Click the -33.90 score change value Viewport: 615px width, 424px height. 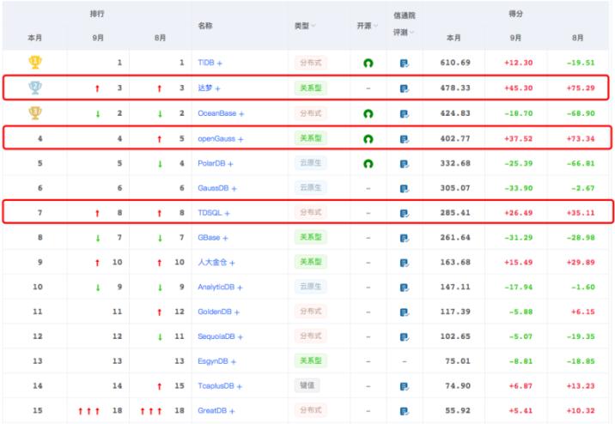tap(519, 188)
